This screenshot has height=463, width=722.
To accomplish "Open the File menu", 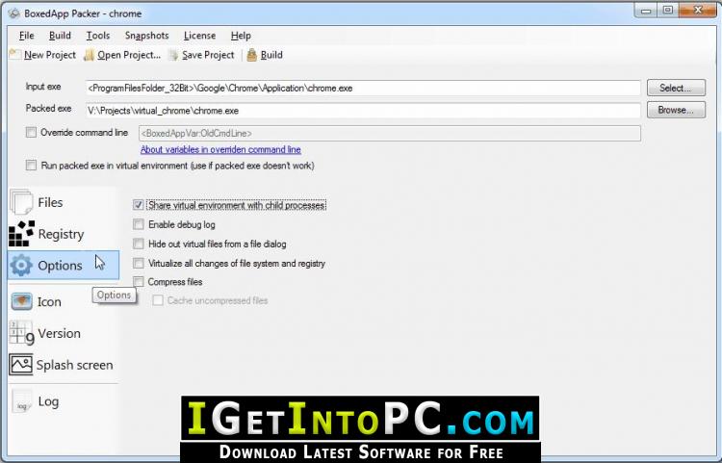I will coord(27,36).
